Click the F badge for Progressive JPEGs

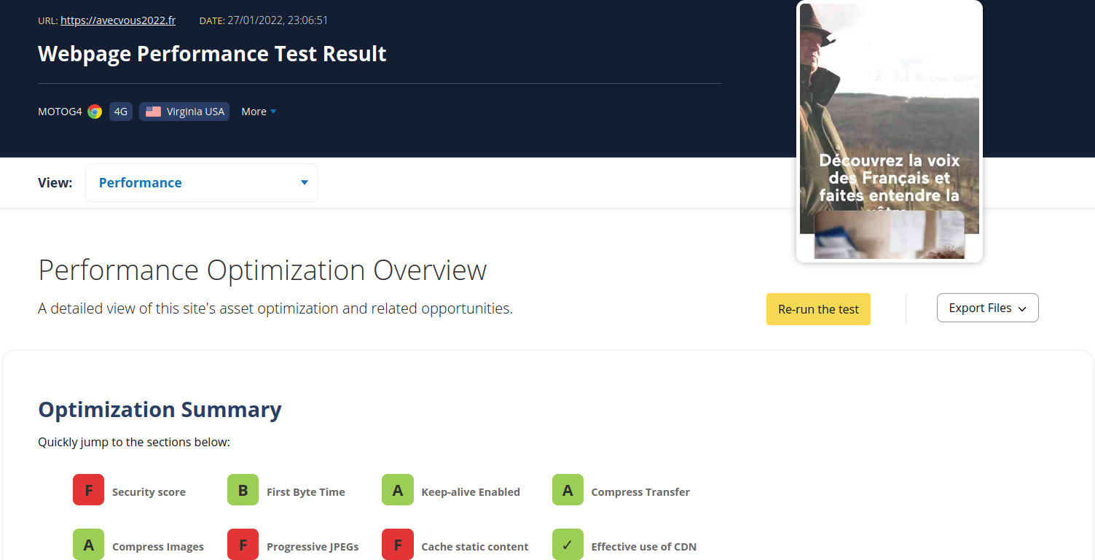243,544
